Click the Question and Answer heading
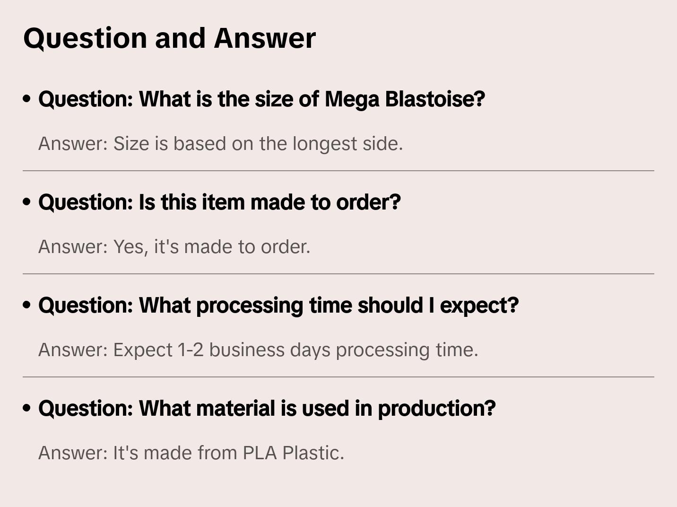Screen dimensions: 677x507 pyautogui.click(x=169, y=38)
